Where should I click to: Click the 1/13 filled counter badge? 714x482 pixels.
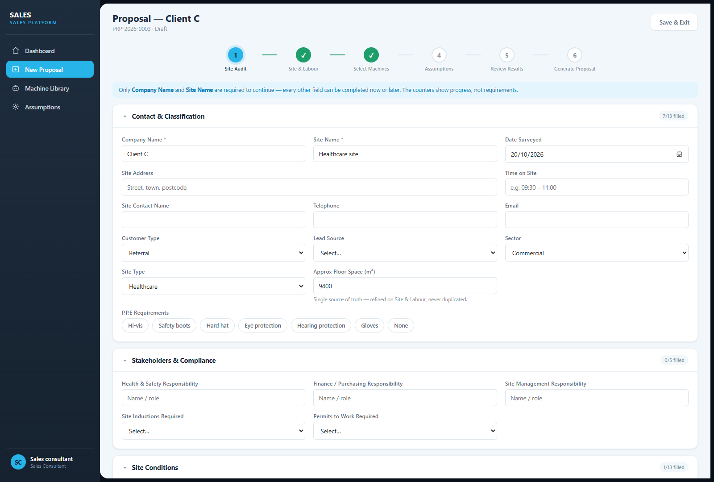click(673, 467)
